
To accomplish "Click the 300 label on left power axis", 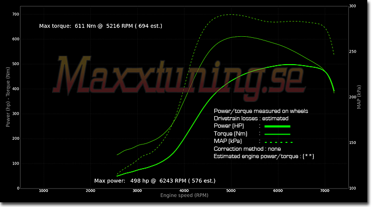I will coord(16,114).
